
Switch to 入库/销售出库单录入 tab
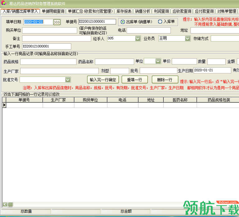point(20,11)
